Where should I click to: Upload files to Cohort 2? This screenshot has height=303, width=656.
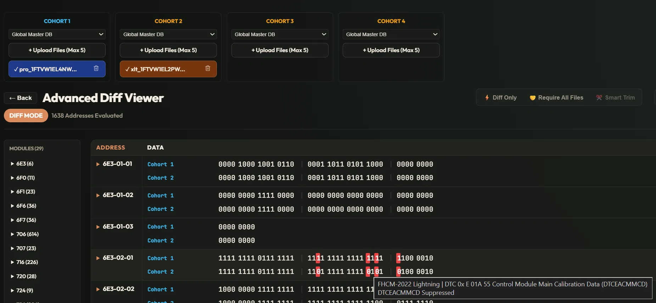[168, 50]
